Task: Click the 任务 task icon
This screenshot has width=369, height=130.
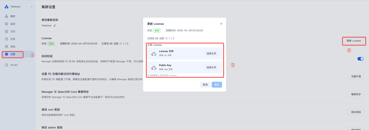Action: pos(7,39)
